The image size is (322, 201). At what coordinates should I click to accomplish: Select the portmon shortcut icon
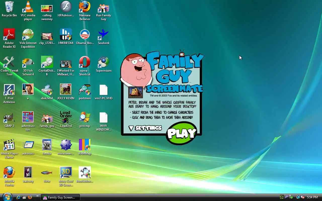[x=85, y=92]
